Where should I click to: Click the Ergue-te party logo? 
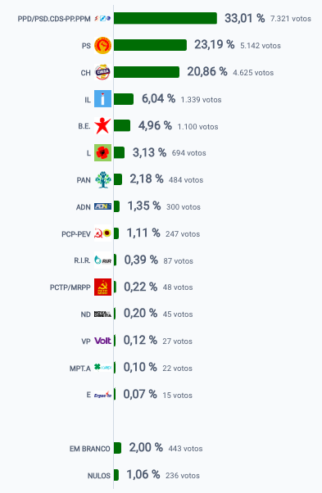(x=102, y=395)
